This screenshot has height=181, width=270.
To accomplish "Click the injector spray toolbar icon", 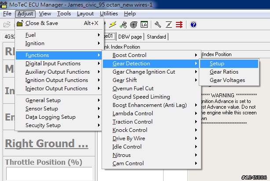I will coord(123,25).
